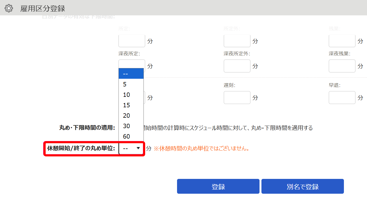This screenshot has height=197, width=367.
Task: Choose 10 minutes in dropdown list
Action: [131, 95]
